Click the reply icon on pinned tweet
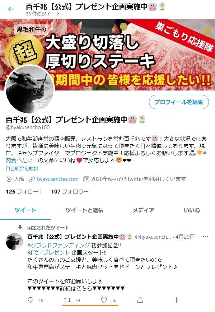 click(31, 300)
